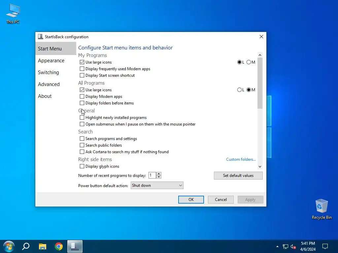Select M radio for All Programs

point(249,90)
